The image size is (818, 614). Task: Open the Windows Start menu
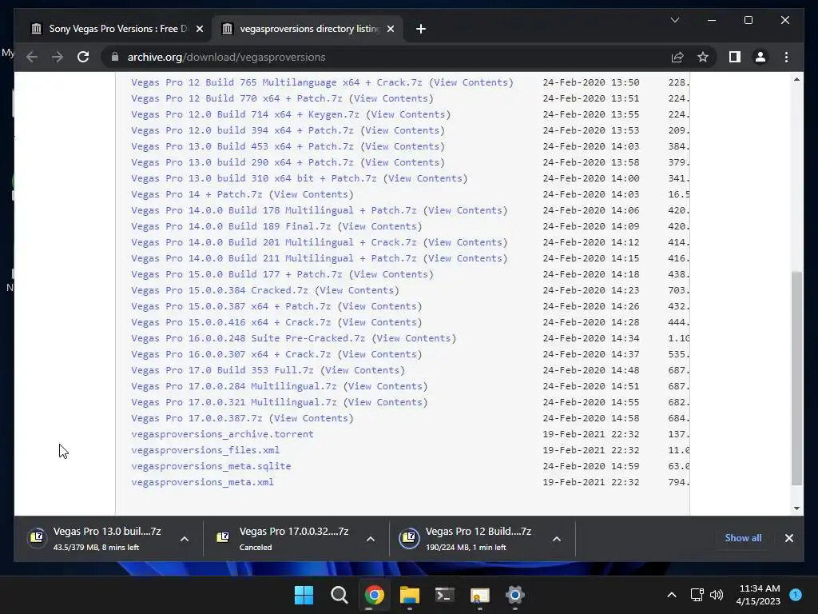pos(304,595)
